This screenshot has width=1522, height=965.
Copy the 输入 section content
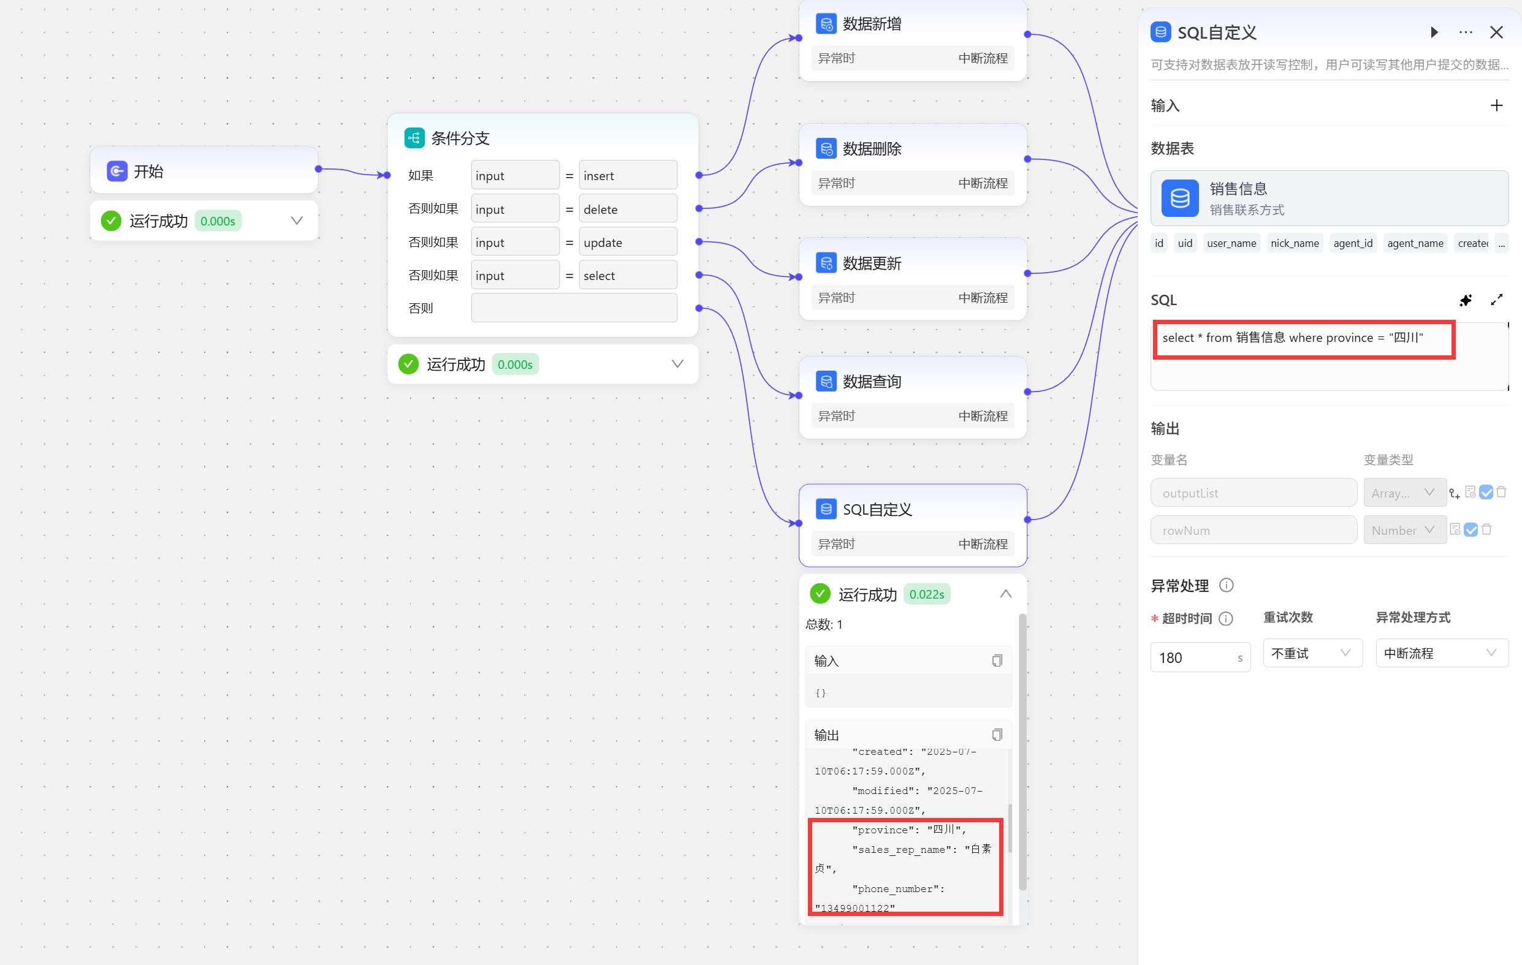coord(997,660)
